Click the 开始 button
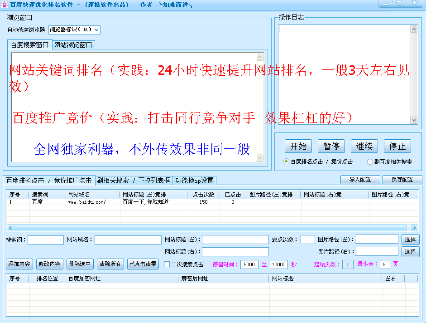Screen dimensions: 426x323 point(298,146)
